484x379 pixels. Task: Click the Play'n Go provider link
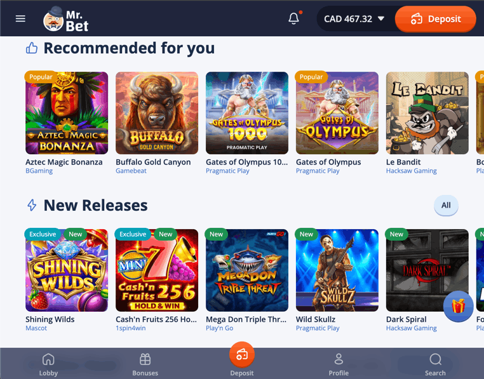pos(220,328)
